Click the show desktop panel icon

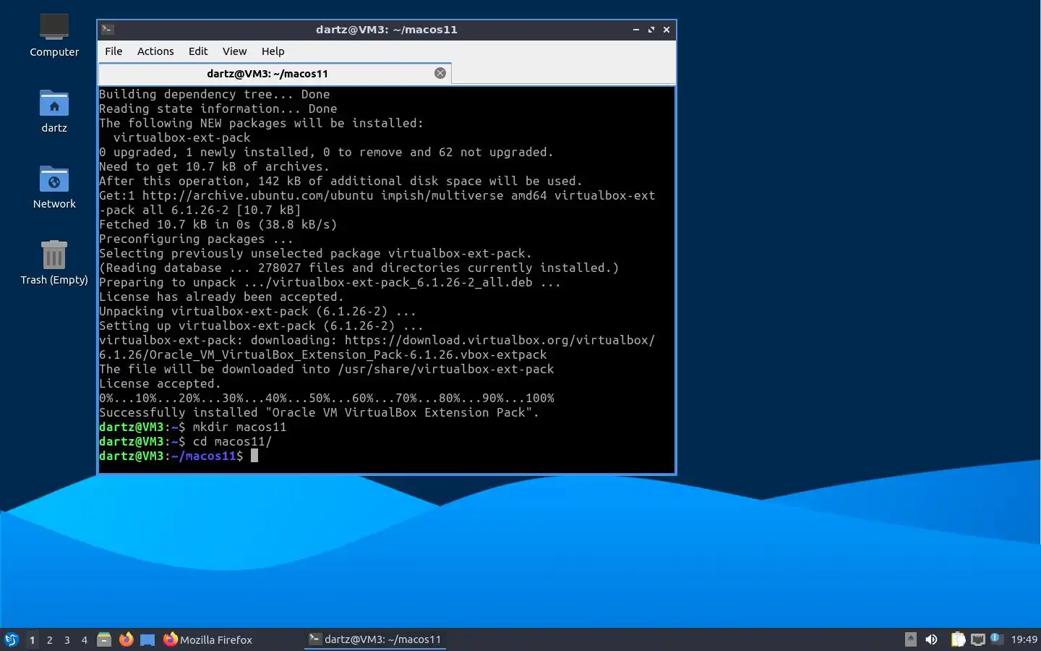click(x=147, y=639)
